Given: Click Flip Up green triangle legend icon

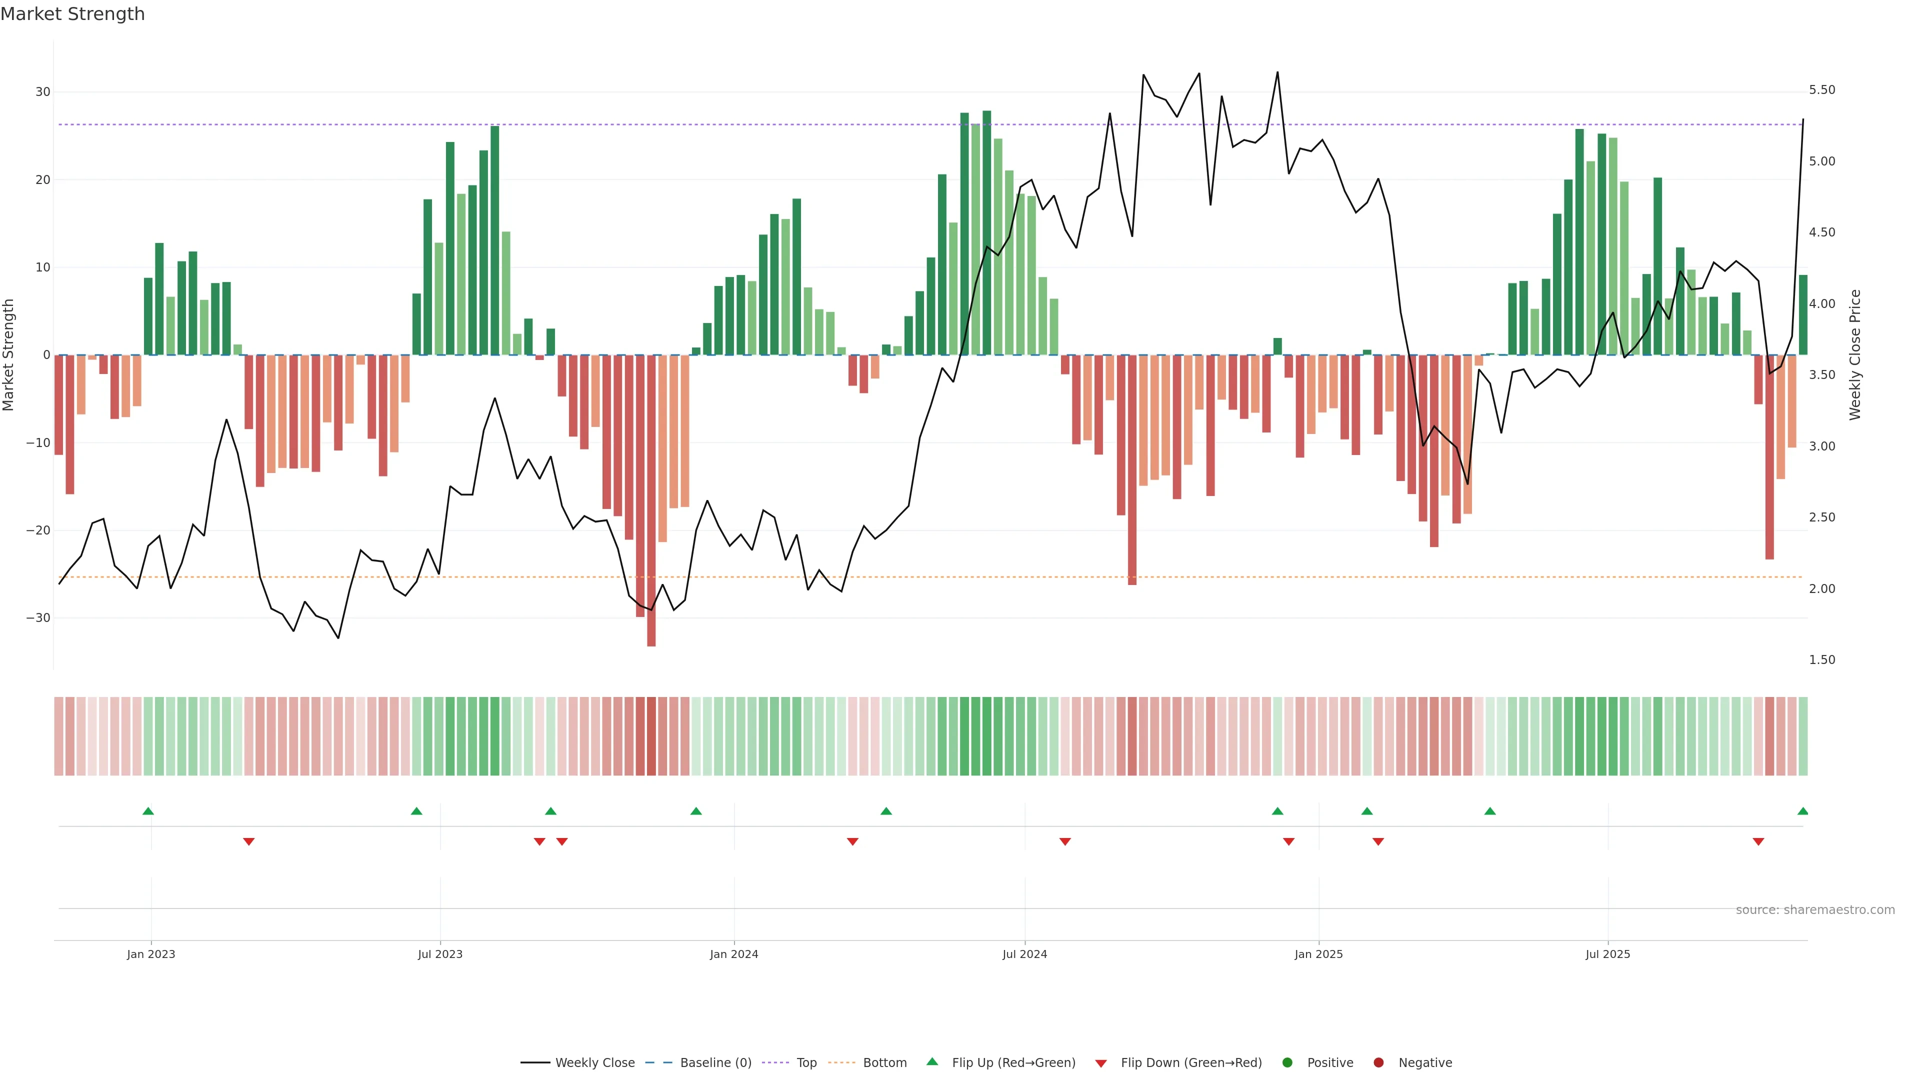Looking at the screenshot, I should [x=931, y=1061].
